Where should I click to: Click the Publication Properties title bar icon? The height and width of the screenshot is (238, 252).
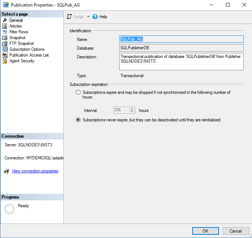[x=6, y=4]
